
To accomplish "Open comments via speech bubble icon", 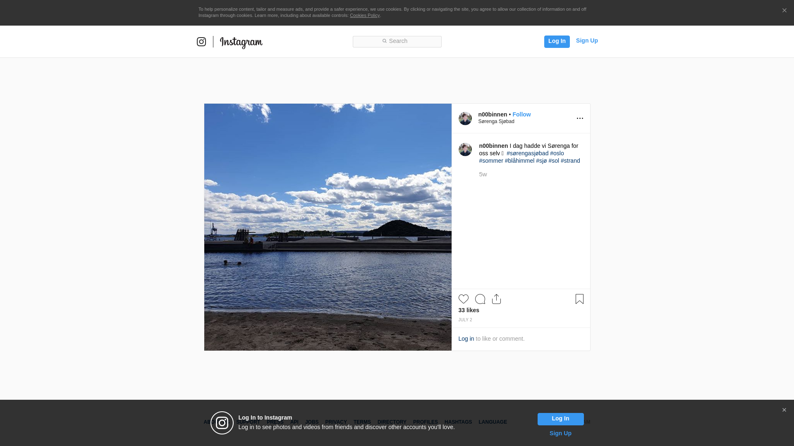I will pyautogui.click(x=480, y=299).
